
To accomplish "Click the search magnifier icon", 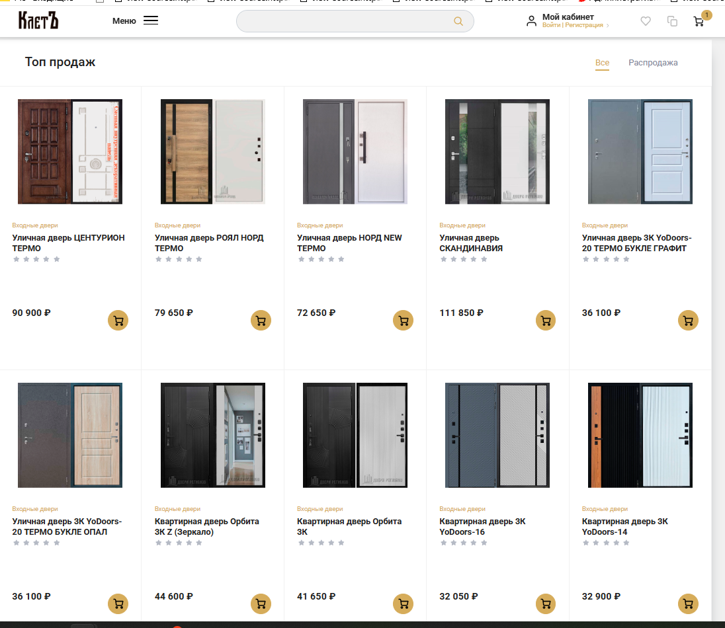I will pyautogui.click(x=458, y=21).
